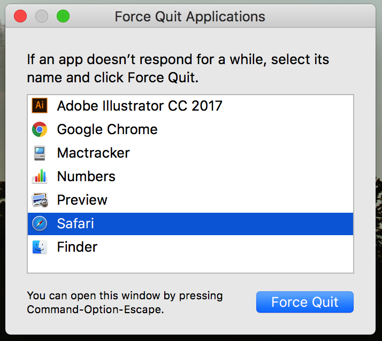The width and height of the screenshot is (382, 341).
Task: Click the Adobe Illustrator Ai icon
Action: [x=40, y=105]
